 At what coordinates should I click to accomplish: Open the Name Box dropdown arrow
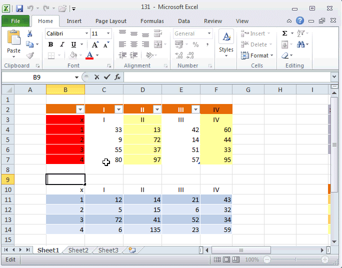(x=76, y=77)
